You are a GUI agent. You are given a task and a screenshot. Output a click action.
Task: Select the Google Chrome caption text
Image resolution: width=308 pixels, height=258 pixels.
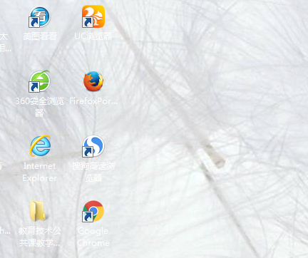coord(93,237)
